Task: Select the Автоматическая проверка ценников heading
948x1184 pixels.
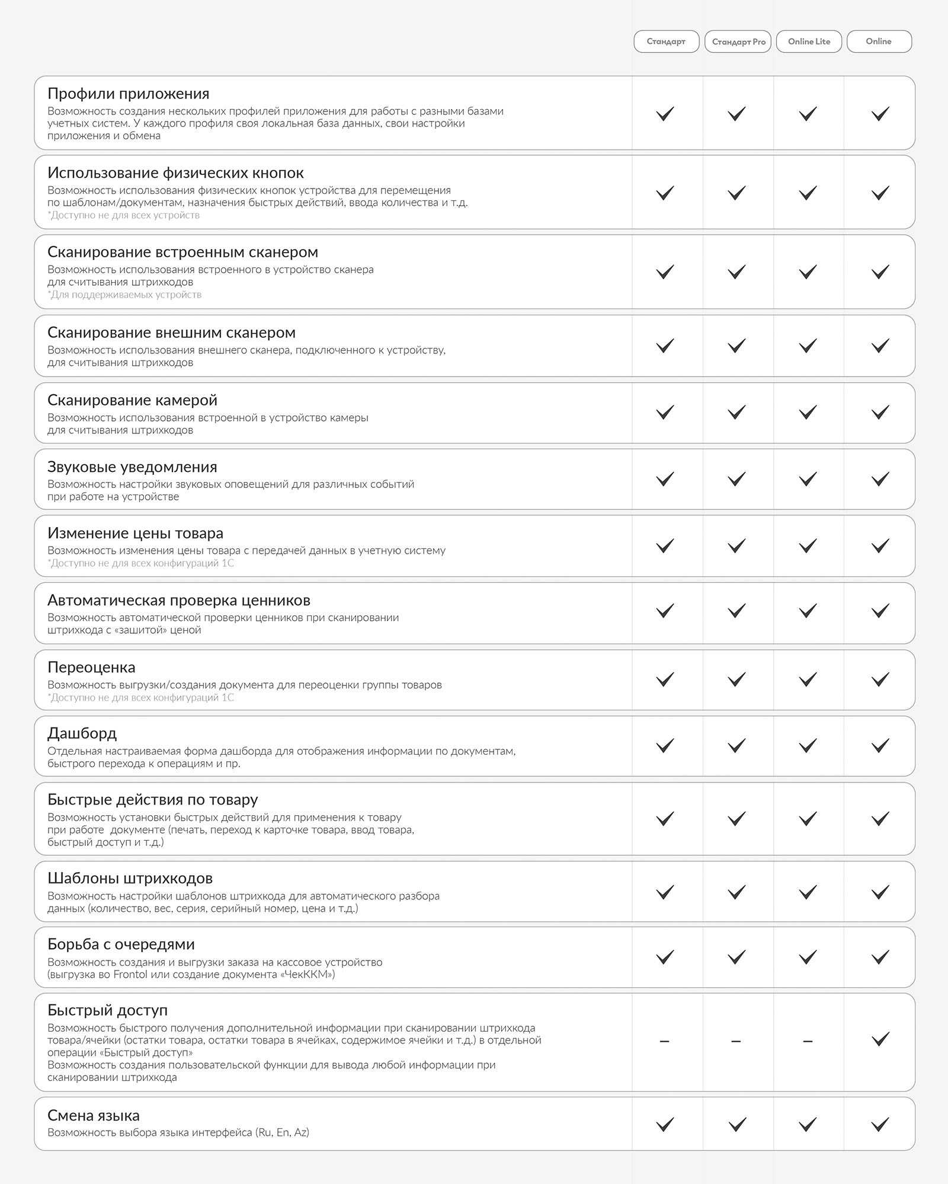Action: [x=179, y=600]
